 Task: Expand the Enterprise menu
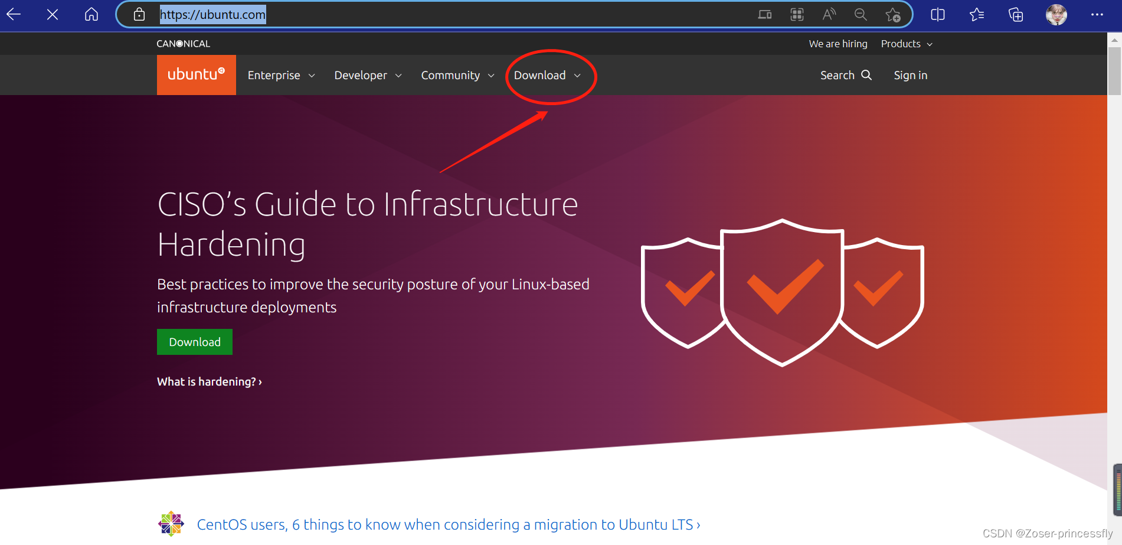[282, 75]
